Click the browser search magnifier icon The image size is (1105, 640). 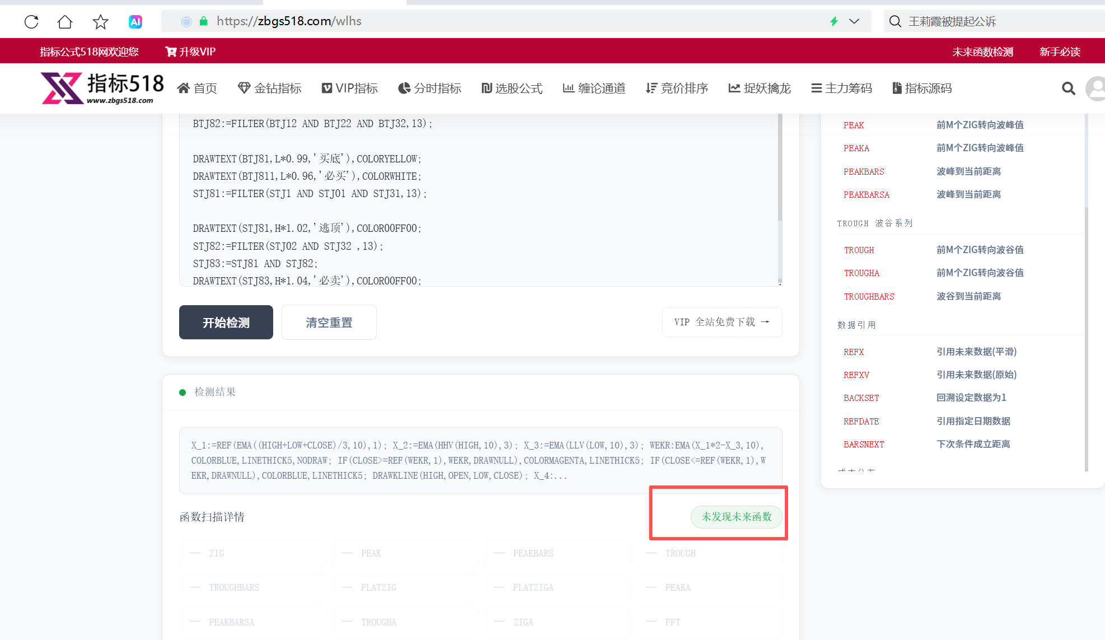coord(895,21)
